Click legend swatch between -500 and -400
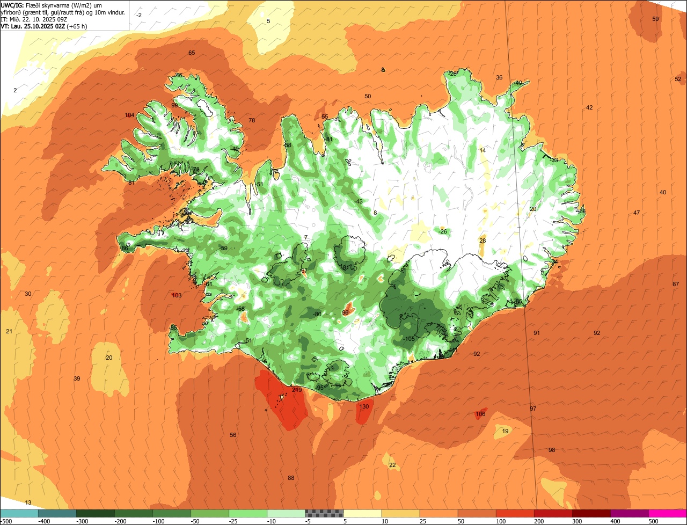 19,513
